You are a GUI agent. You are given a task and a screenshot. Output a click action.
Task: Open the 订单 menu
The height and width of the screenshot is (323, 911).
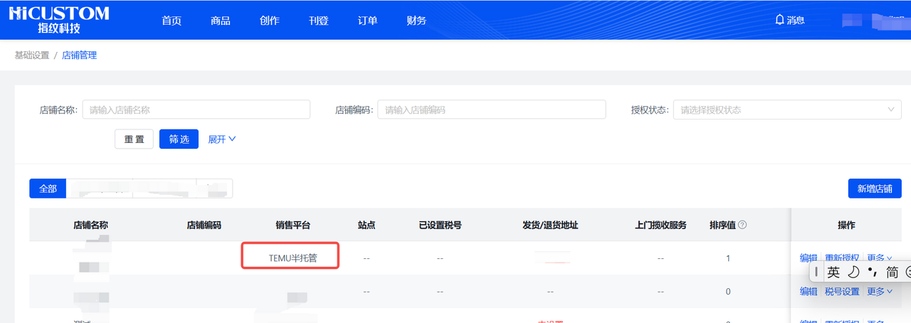(367, 21)
